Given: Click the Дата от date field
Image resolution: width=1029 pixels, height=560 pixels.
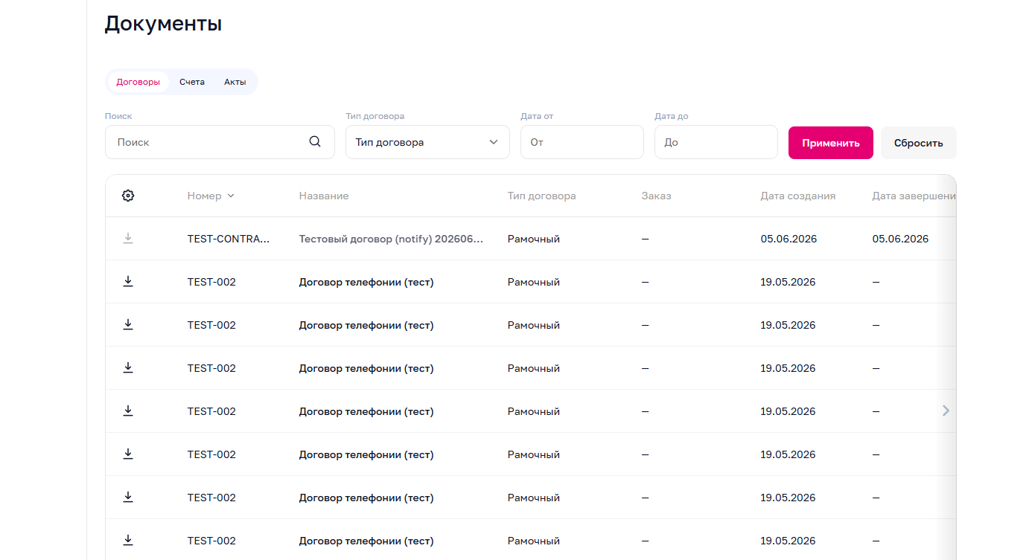Looking at the screenshot, I should (x=582, y=142).
